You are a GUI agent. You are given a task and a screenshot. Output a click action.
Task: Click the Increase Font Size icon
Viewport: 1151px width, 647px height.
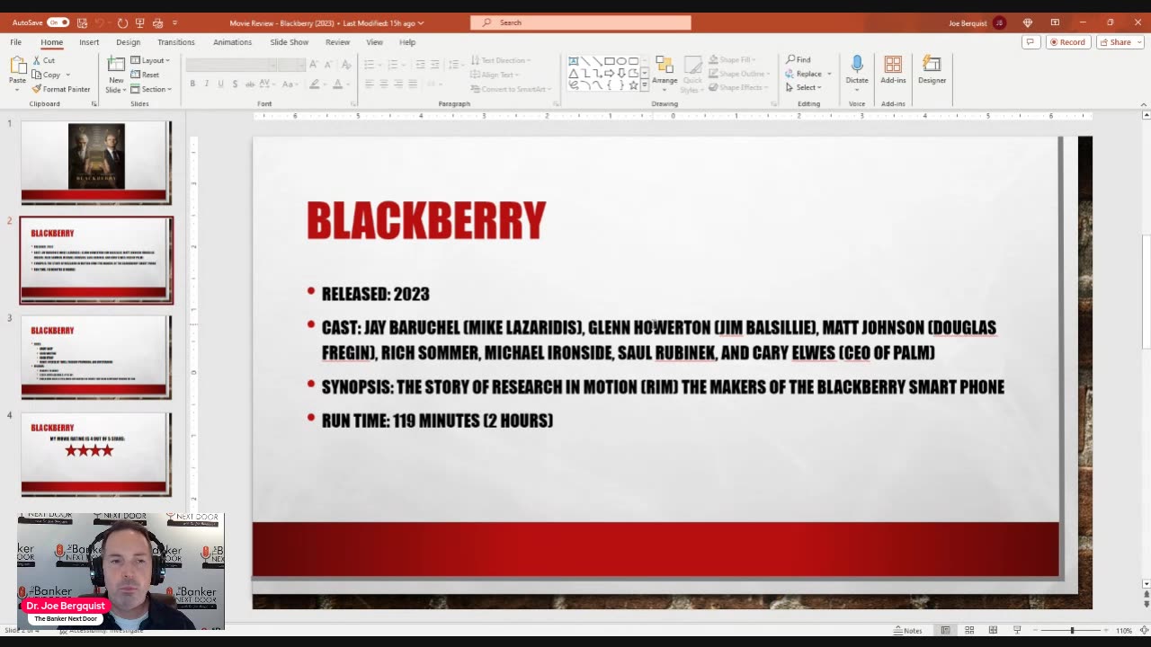pyautogui.click(x=314, y=64)
